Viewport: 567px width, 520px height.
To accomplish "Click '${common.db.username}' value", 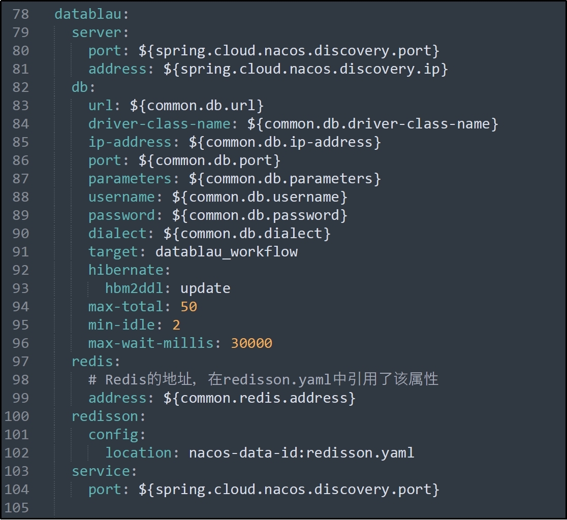I will point(260,198).
